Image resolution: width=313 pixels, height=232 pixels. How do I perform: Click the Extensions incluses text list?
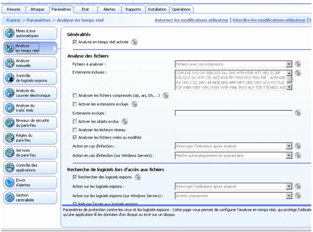(x=231, y=80)
